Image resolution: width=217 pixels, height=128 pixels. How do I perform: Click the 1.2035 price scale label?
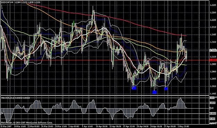click(x=213, y=79)
